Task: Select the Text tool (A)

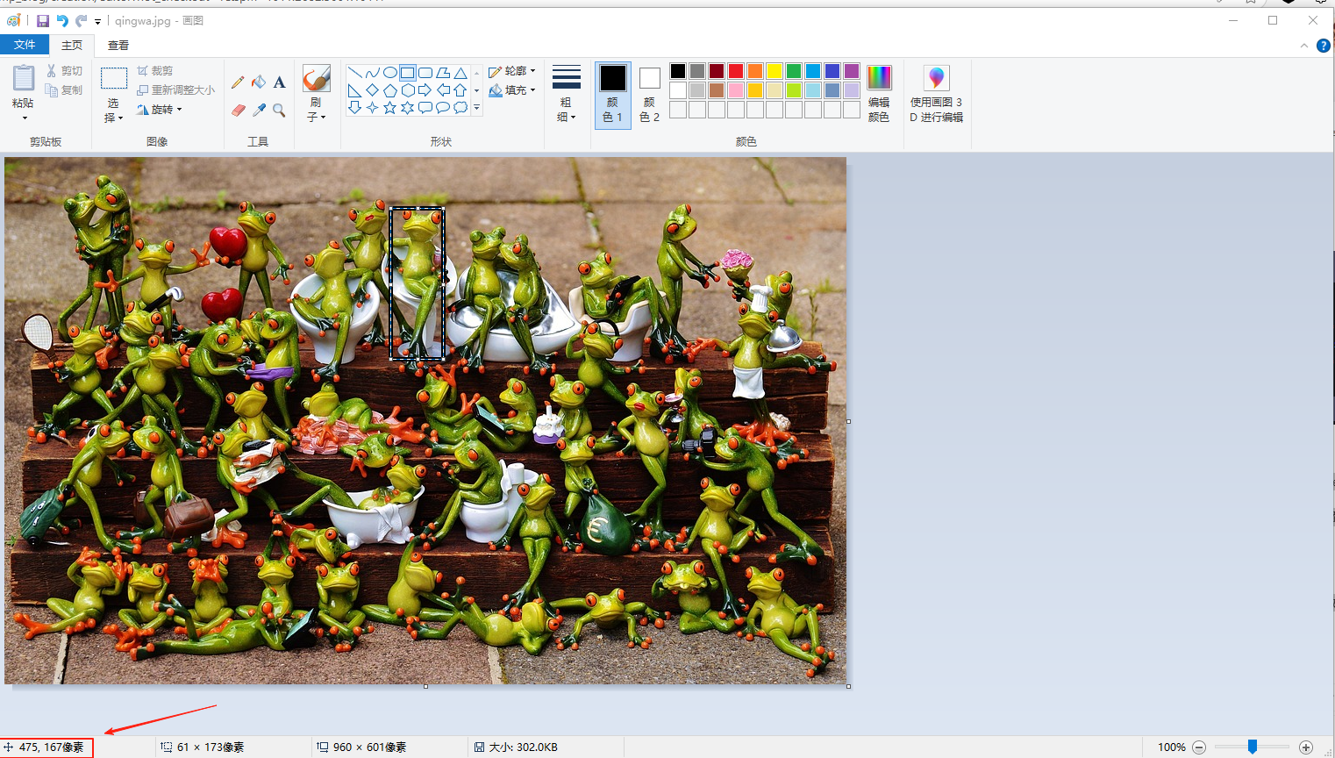Action: 279,82
